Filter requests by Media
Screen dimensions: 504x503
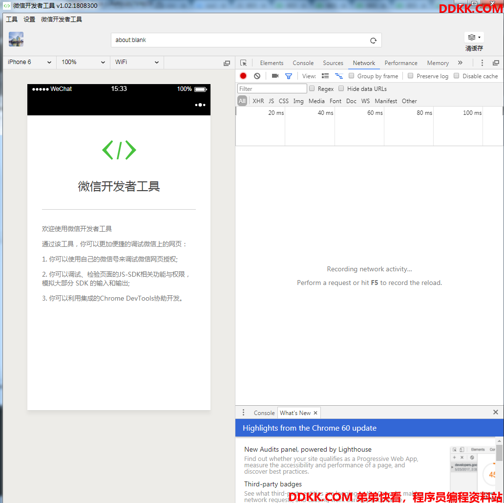tap(316, 101)
